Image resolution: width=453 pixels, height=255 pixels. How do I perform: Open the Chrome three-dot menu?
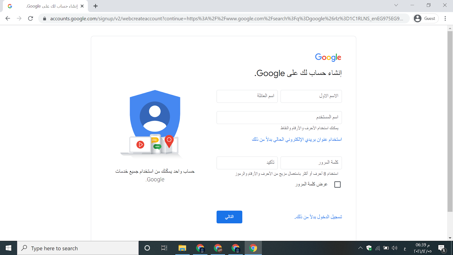point(445,18)
